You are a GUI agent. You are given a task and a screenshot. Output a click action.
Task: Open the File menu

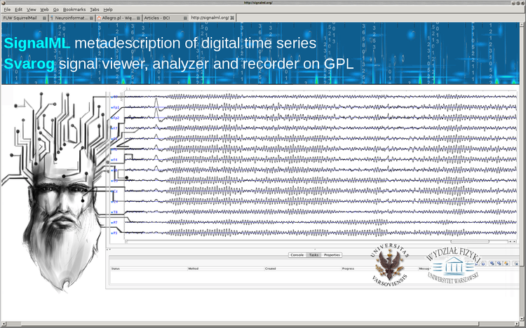point(7,9)
